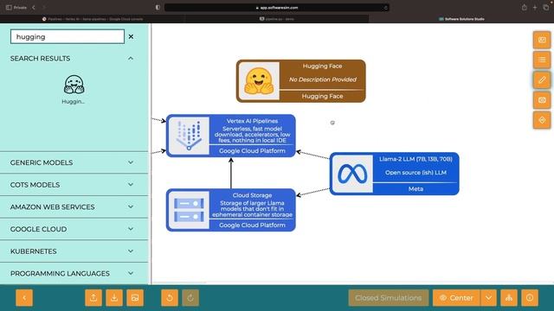Screen dimensions: 554x311
Task: Click the Closed Simulations button
Action: [x=389, y=298]
